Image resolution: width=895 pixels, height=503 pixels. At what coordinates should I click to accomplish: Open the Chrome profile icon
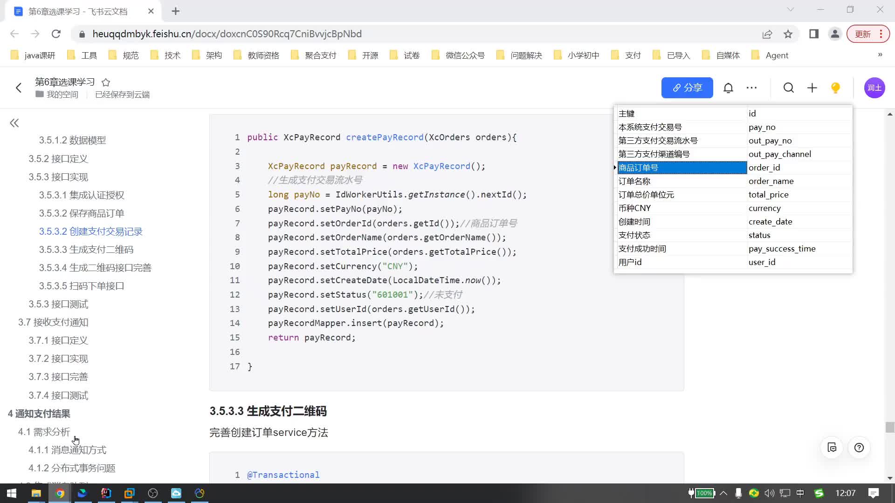[835, 34]
